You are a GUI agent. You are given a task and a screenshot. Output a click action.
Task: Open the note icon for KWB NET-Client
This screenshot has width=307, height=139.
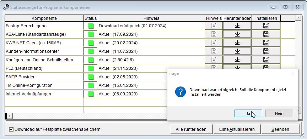point(214,43)
